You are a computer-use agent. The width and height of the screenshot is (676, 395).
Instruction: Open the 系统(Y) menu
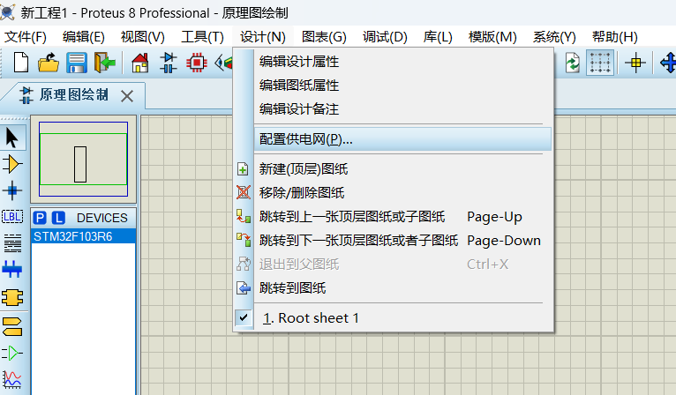coord(554,37)
